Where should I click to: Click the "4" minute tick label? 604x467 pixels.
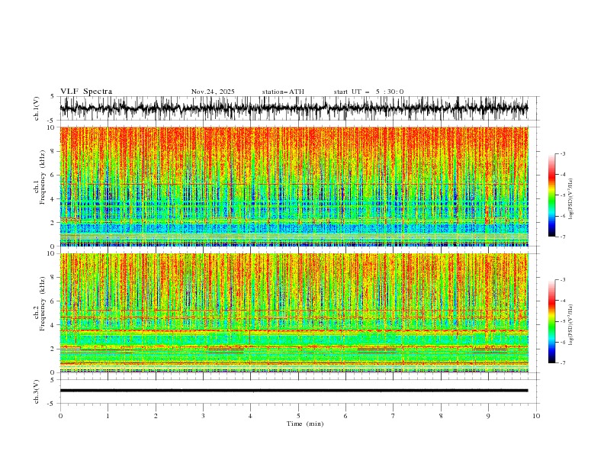(250, 416)
